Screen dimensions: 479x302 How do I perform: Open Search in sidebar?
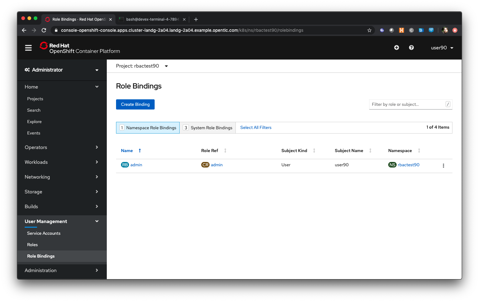34,110
